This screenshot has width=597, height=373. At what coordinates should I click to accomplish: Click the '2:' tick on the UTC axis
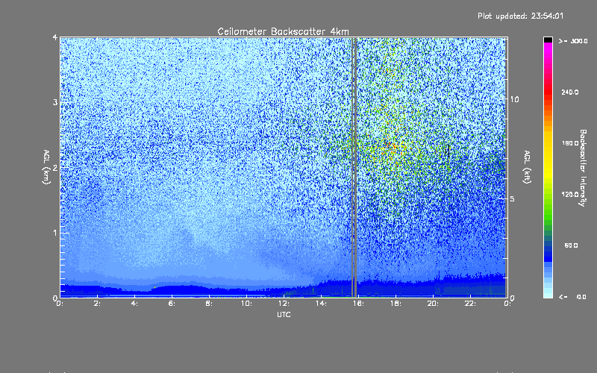coord(98,304)
